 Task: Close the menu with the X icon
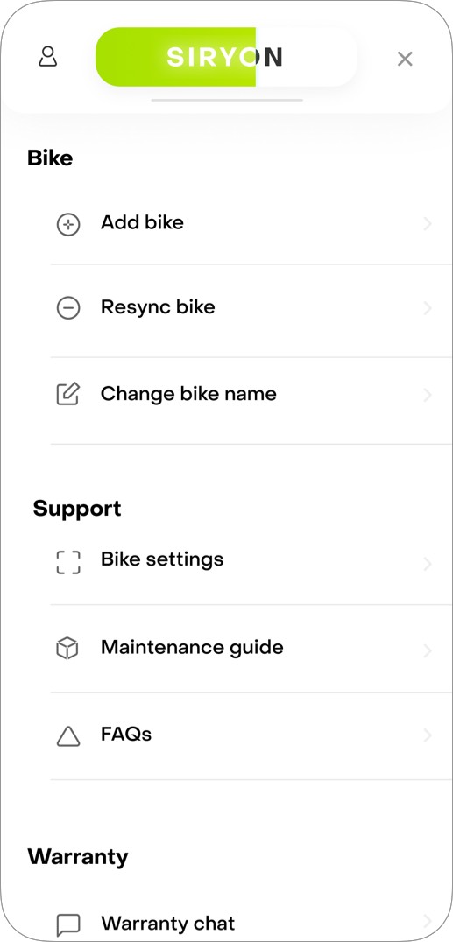pos(405,59)
